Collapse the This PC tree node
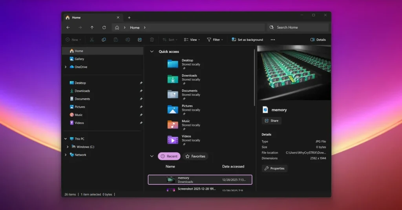Screen dimensions: 402x210 (x=66, y=139)
